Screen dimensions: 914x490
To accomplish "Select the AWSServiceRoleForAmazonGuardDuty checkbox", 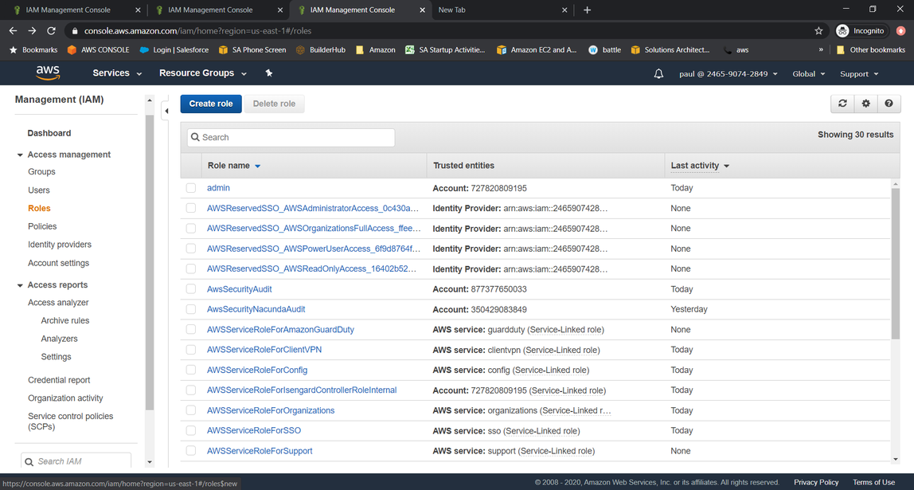I will pos(190,330).
